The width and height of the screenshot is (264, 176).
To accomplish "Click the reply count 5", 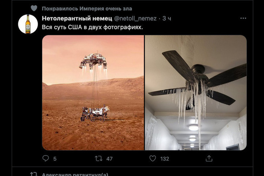I will (55, 159).
